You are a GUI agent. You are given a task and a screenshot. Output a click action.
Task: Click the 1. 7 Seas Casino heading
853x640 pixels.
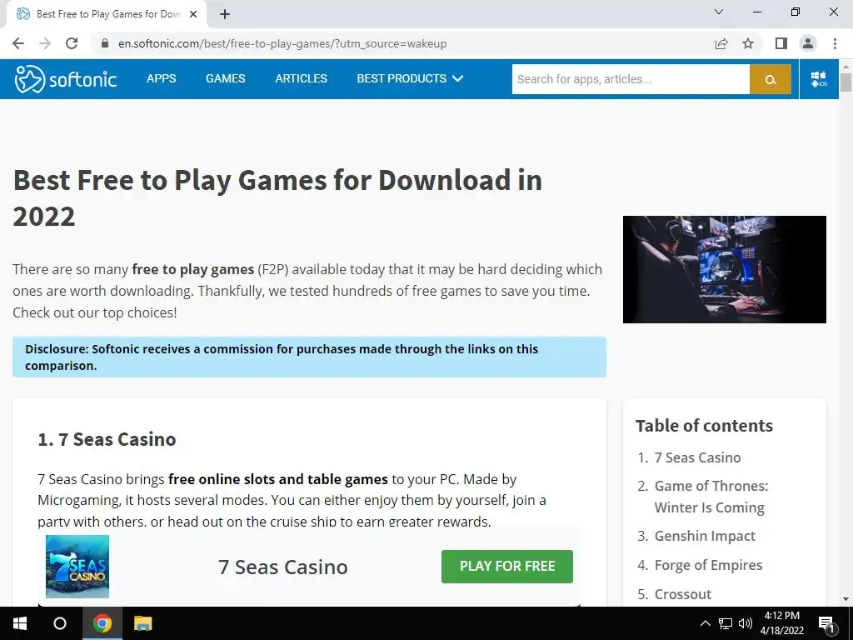[107, 439]
